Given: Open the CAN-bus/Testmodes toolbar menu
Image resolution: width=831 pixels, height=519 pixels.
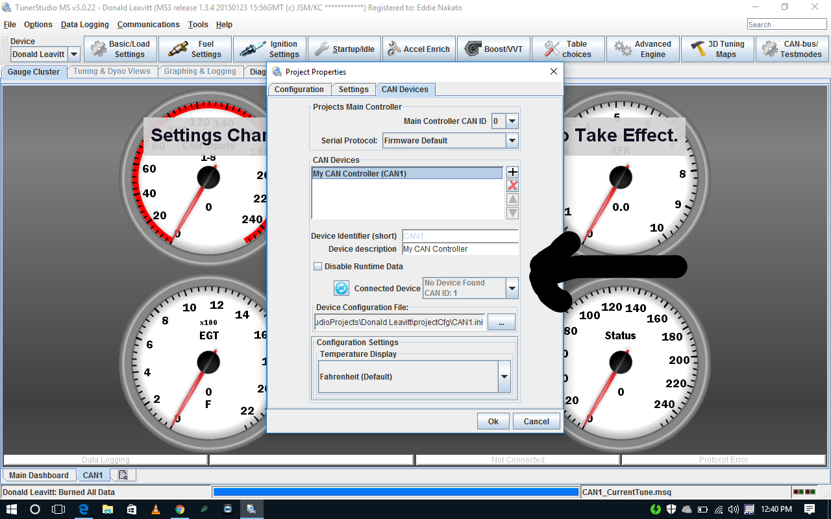Looking at the screenshot, I should (793, 49).
